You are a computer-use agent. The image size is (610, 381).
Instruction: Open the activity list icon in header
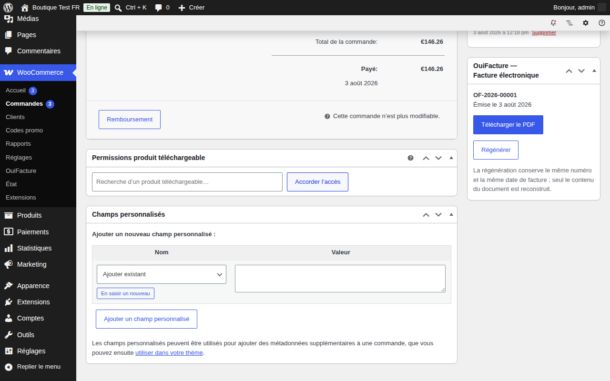[x=569, y=23]
